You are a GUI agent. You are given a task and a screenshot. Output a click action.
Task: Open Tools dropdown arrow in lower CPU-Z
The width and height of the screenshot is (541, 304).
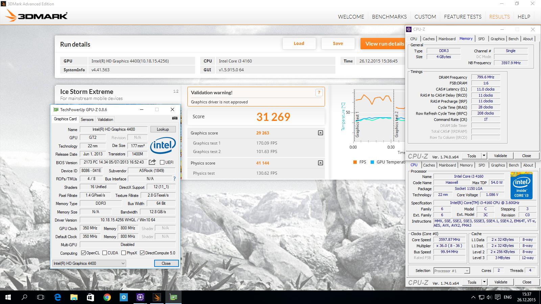point(484,282)
